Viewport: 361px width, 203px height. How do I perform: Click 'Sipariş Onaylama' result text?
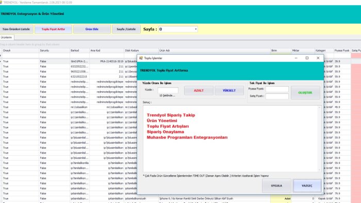tap(166, 132)
